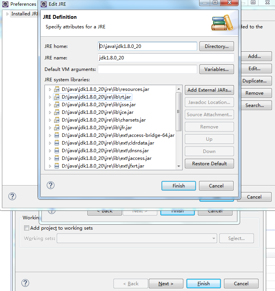Image resolution: width=275 pixels, height=291 pixels.
Task: Click the Variables... button
Action: click(x=216, y=69)
